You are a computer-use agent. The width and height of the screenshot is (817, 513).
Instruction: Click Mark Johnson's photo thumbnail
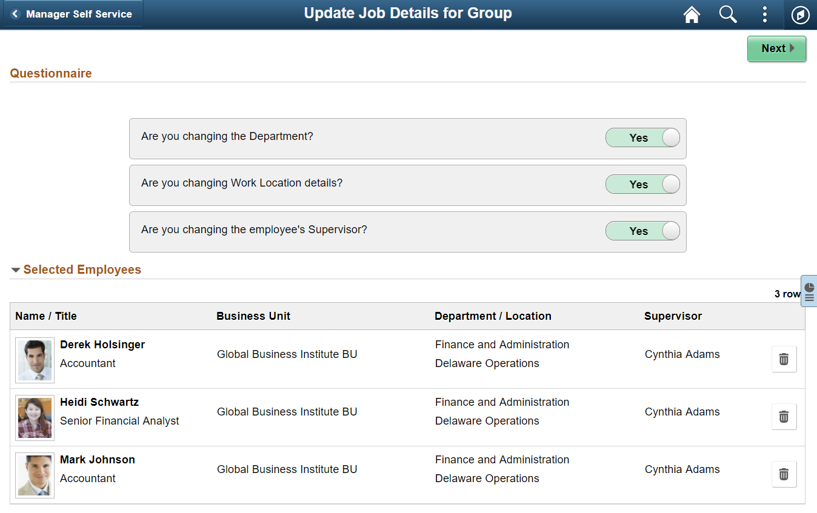[35, 475]
